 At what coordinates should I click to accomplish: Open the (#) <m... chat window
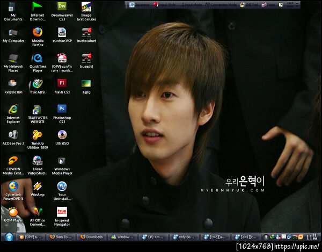[x=153, y=237]
